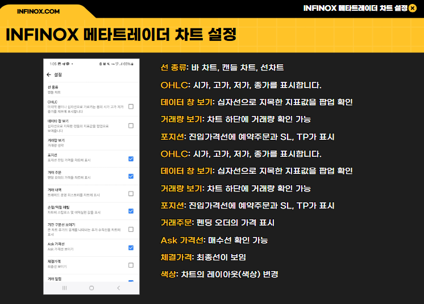Click the large 'INFINOX 메타트레이더 차트 설정' heading

(x=121, y=35)
